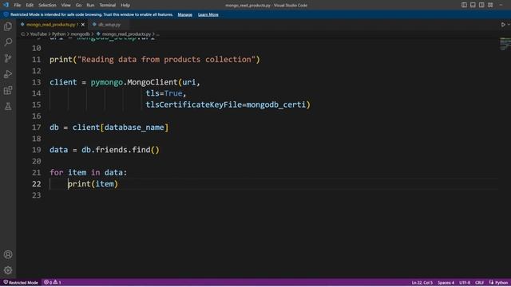
Task: Minimize the Visual Studio Code window
Action: 501,5
